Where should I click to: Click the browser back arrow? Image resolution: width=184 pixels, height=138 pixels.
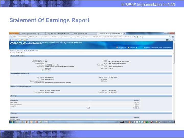coord(11,37)
